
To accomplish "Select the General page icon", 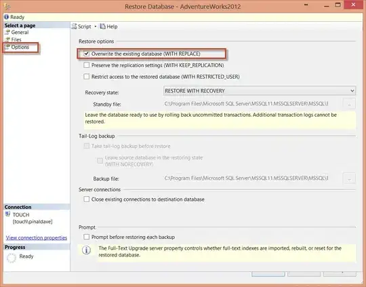I will 7,33.
